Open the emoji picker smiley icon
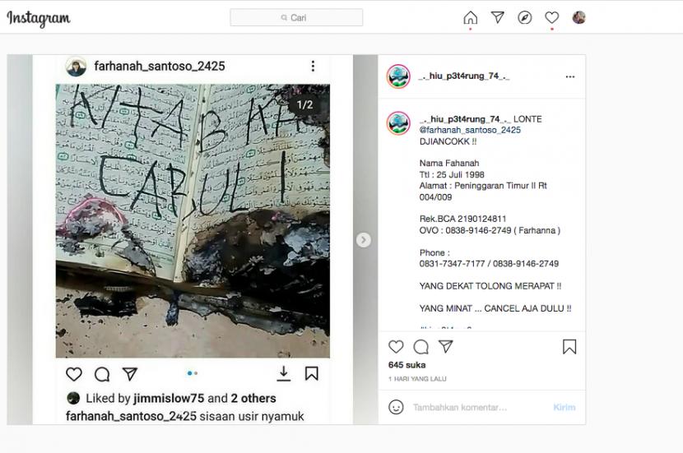 [396, 407]
